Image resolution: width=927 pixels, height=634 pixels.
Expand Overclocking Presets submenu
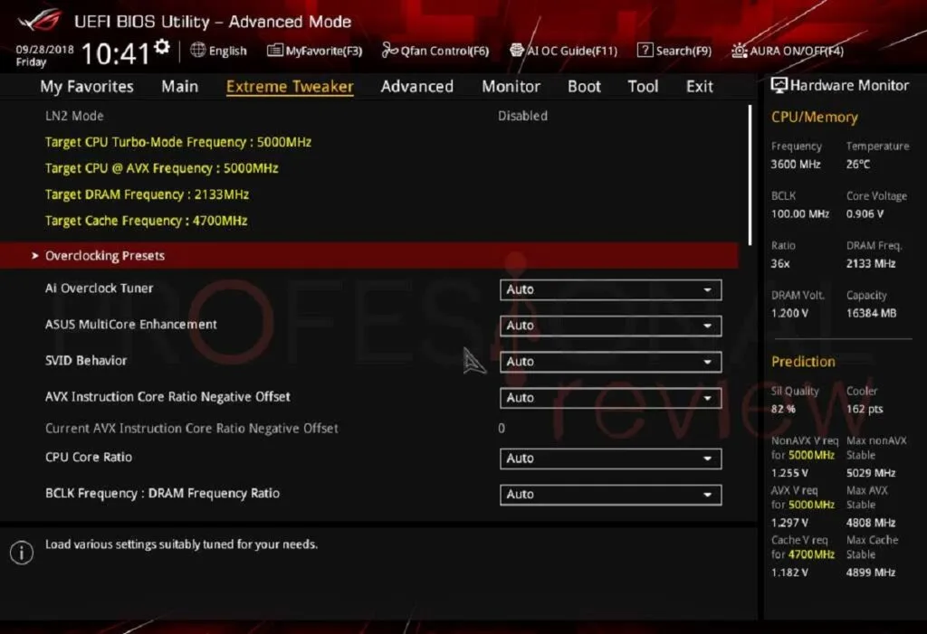[369, 255]
